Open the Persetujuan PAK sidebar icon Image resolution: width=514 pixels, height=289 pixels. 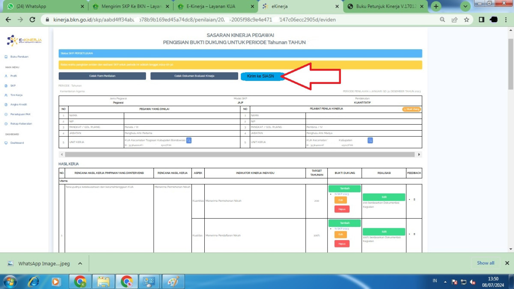pos(6,114)
